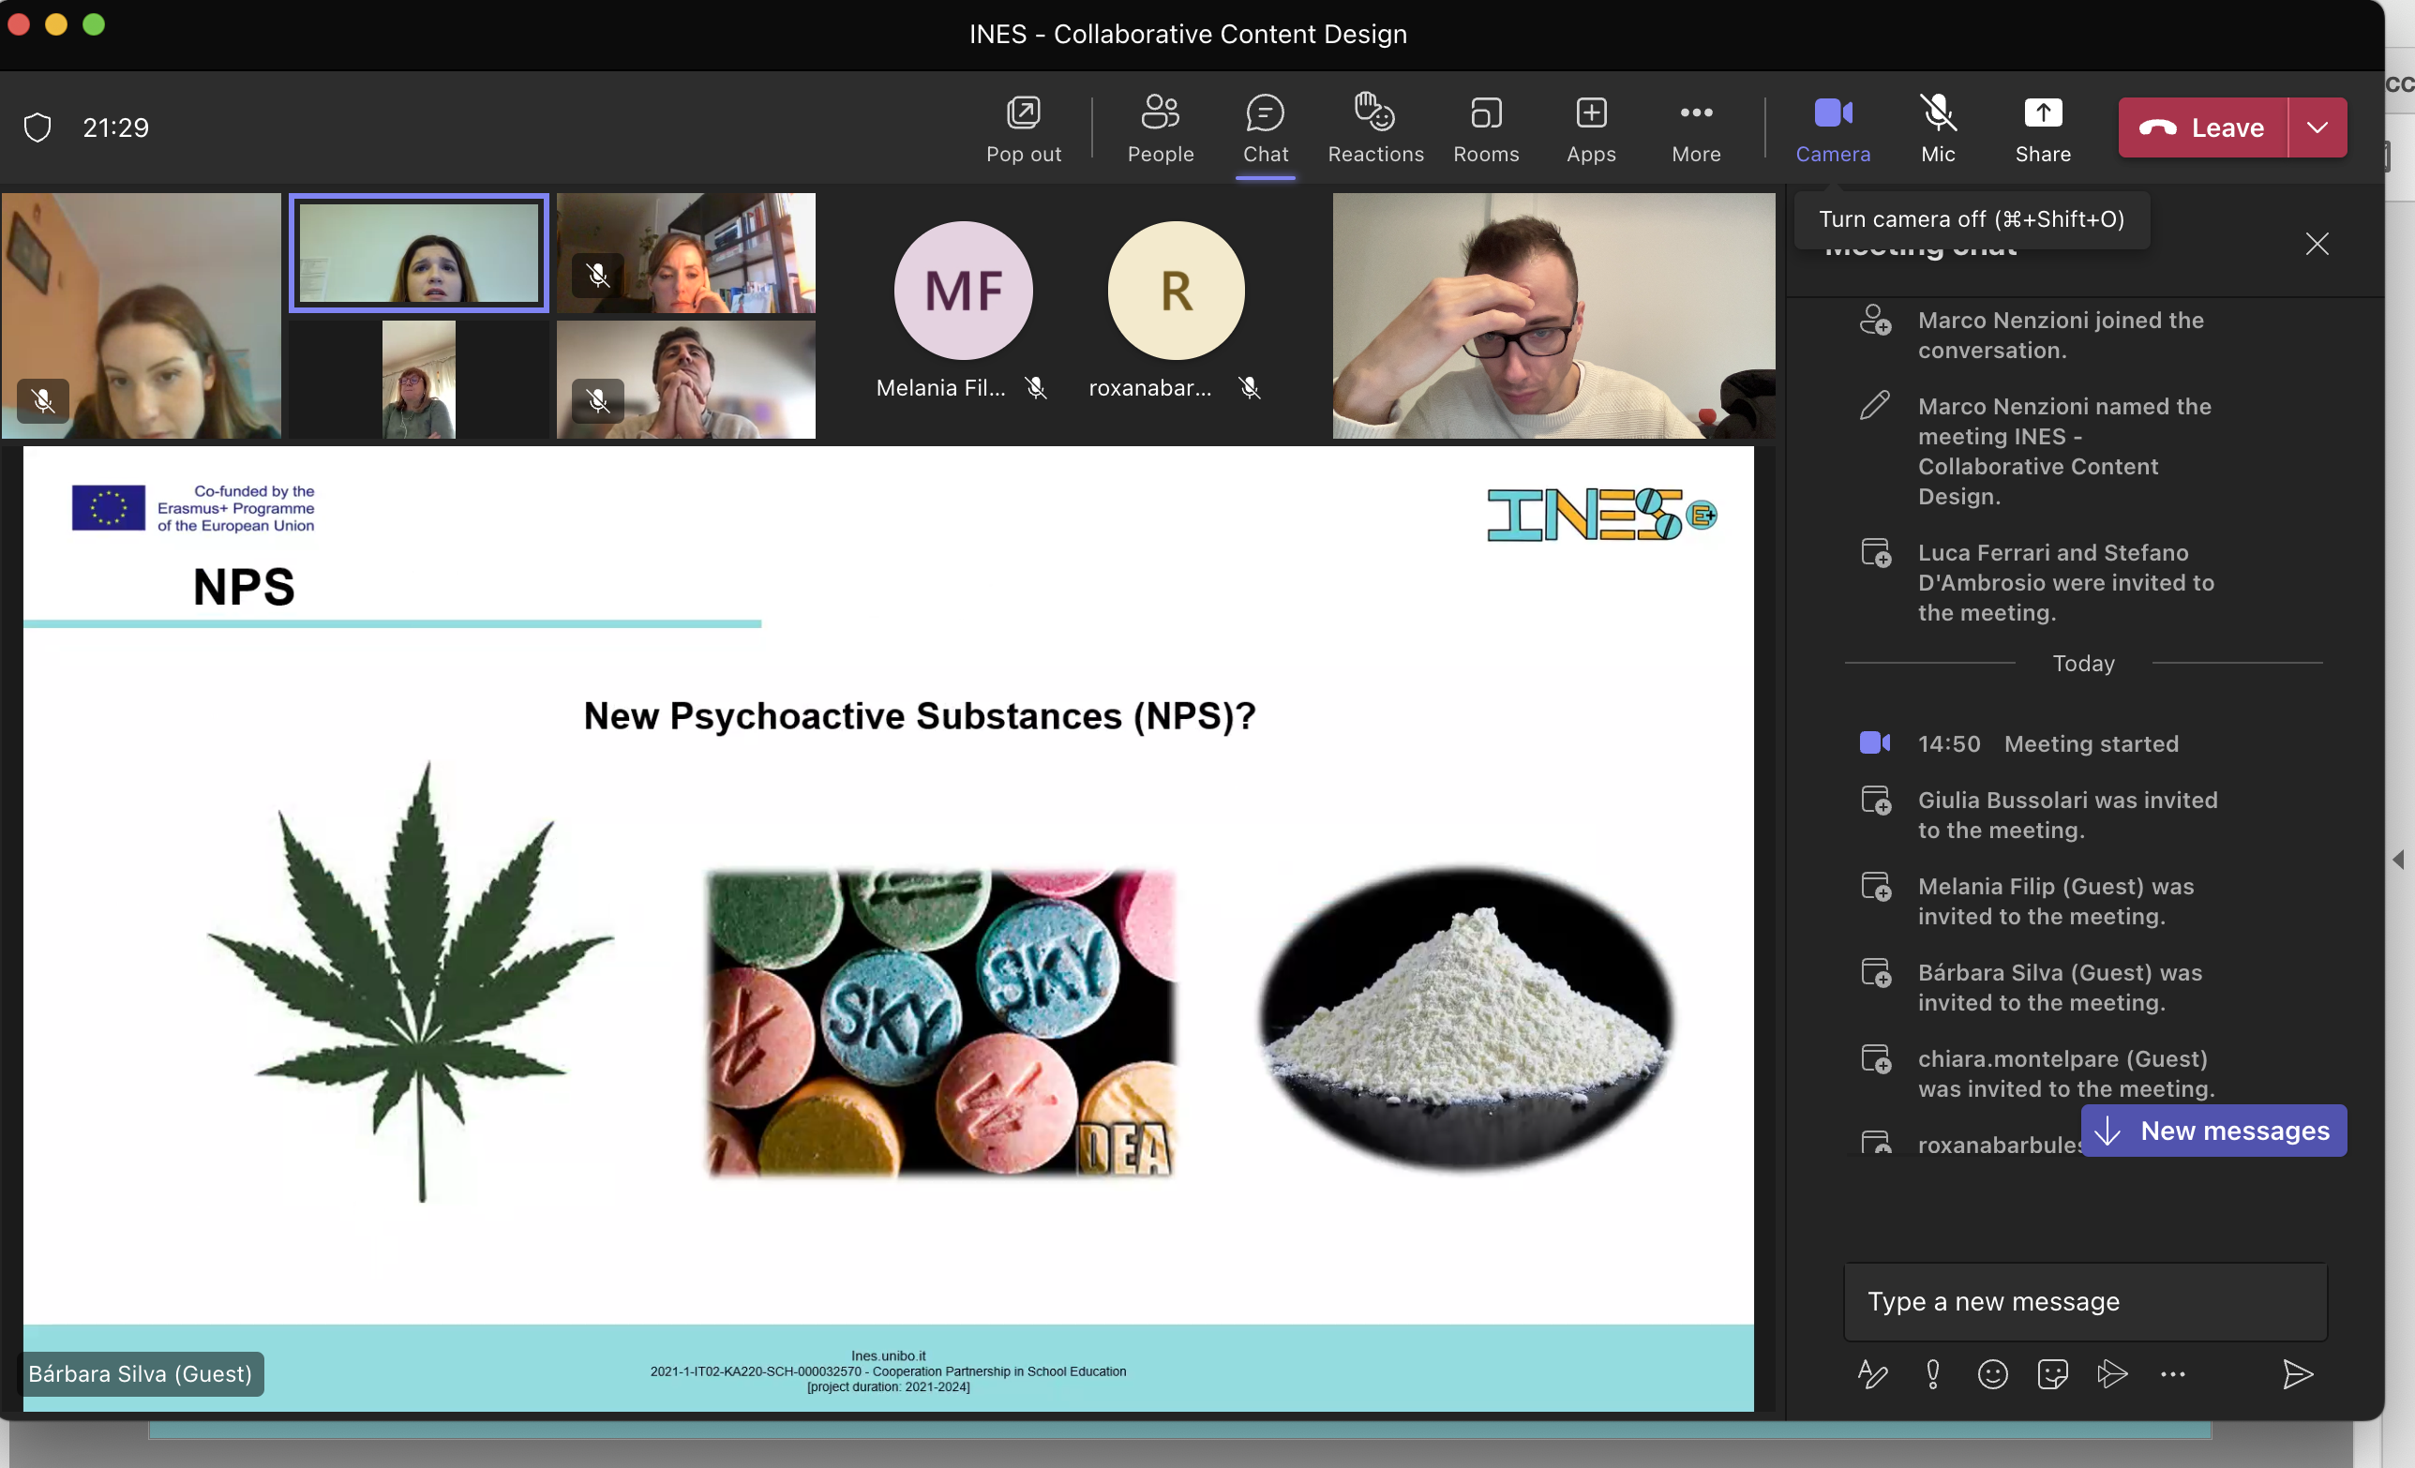Select the highlighted active speaker video tile
The width and height of the screenshot is (2415, 1468).
[x=418, y=253]
